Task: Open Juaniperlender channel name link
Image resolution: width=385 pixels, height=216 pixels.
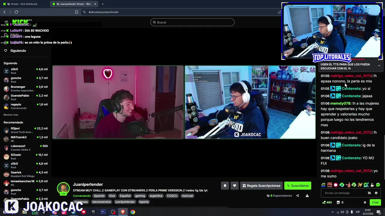Action: point(88,184)
